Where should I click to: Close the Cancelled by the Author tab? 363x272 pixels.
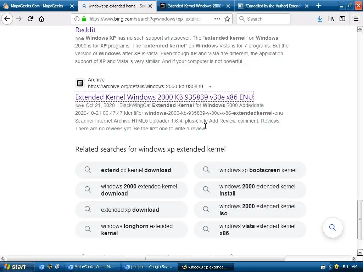[x=307, y=6]
